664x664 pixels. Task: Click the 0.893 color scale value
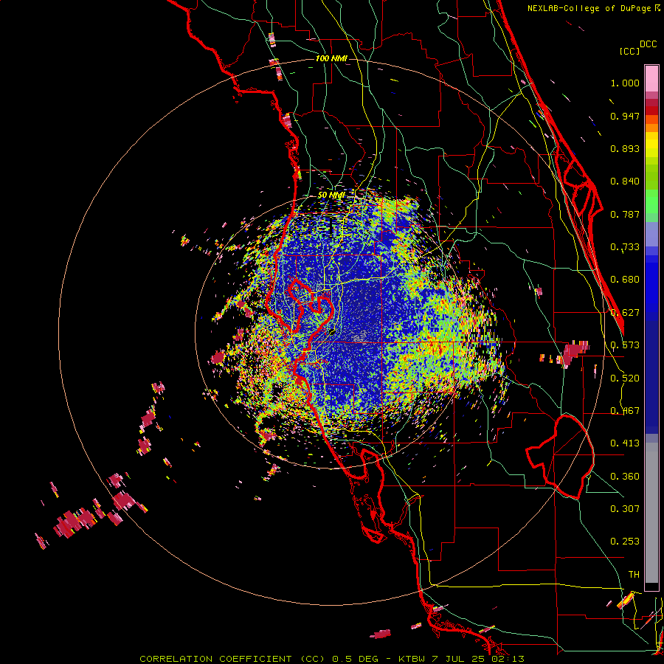(625, 148)
